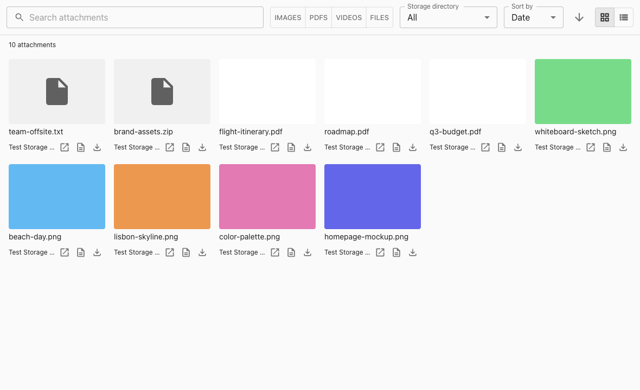Image resolution: width=640 pixels, height=390 pixels.
Task: Click the "10 attachments" count label
Action: (32, 45)
